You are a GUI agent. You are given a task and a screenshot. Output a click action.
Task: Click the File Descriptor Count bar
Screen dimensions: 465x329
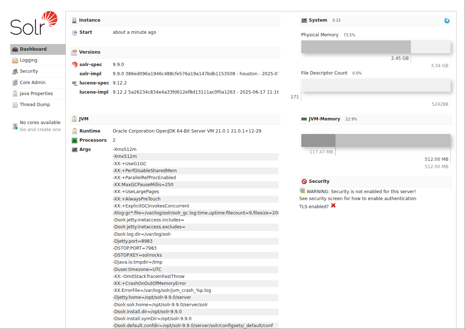376,86
